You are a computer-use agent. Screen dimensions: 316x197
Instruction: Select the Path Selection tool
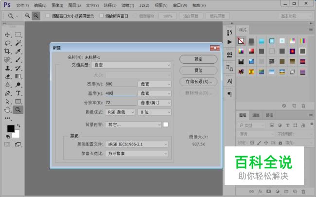pyautogui.click(x=7, y=102)
